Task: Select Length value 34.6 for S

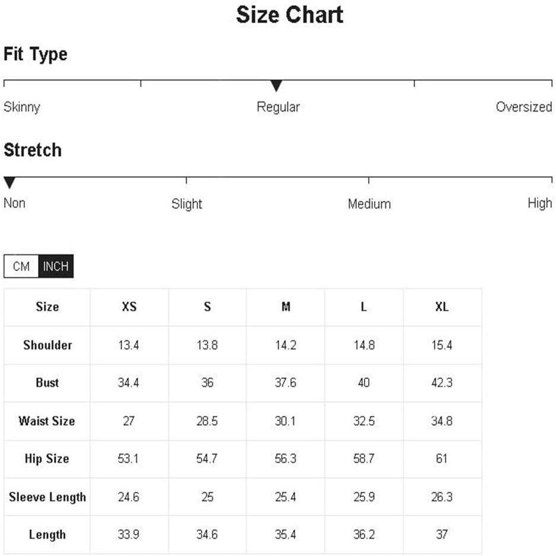Action: coord(207,535)
